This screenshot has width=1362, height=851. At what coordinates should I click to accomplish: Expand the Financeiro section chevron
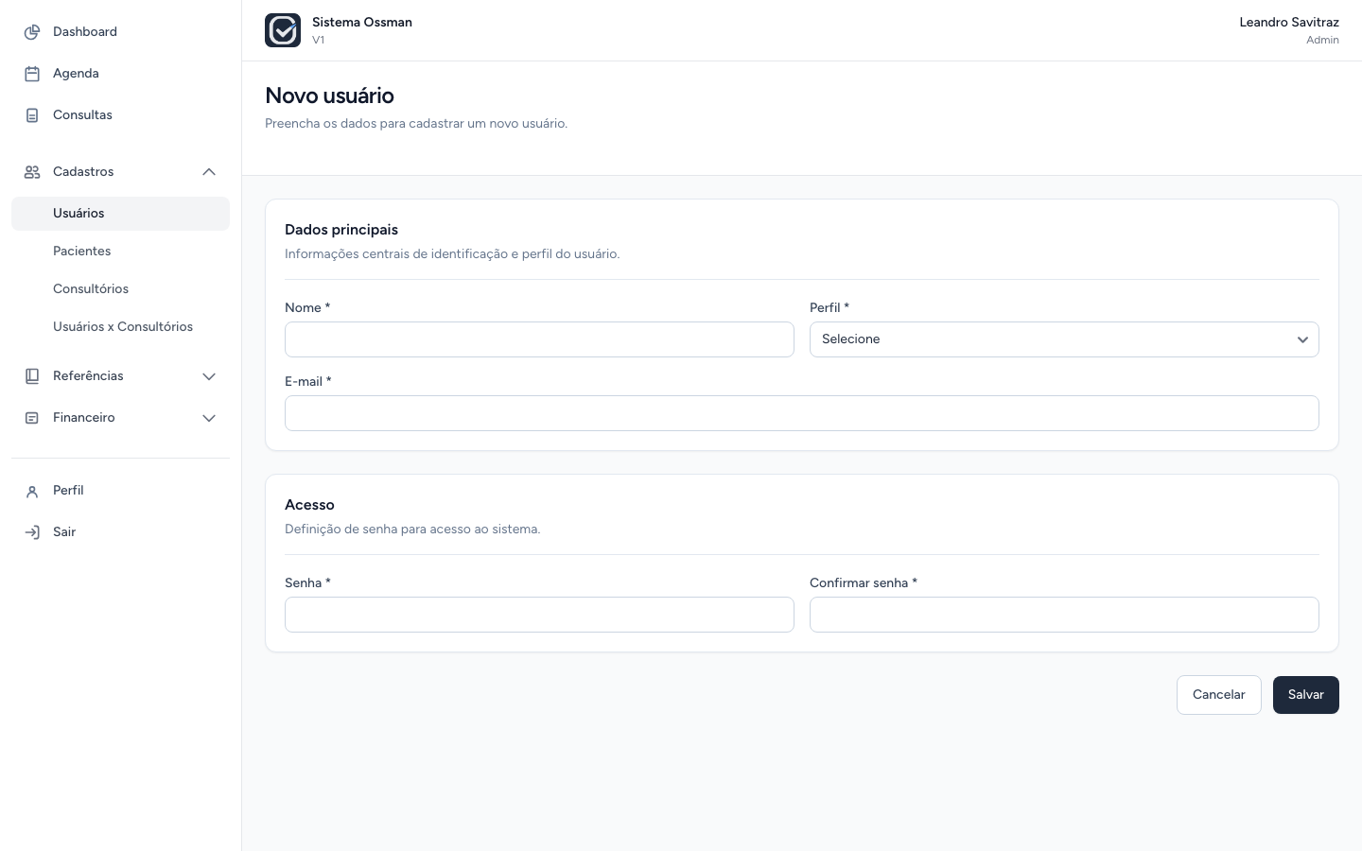pyautogui.click(x=209, y=418)
